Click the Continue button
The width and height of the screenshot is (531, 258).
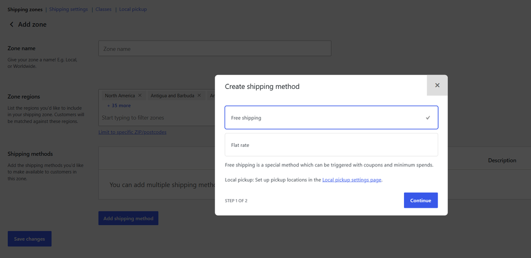[x=421, y=200]
